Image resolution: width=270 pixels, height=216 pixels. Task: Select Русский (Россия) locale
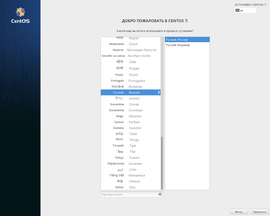pyautogui.click(x=187, y=40)
